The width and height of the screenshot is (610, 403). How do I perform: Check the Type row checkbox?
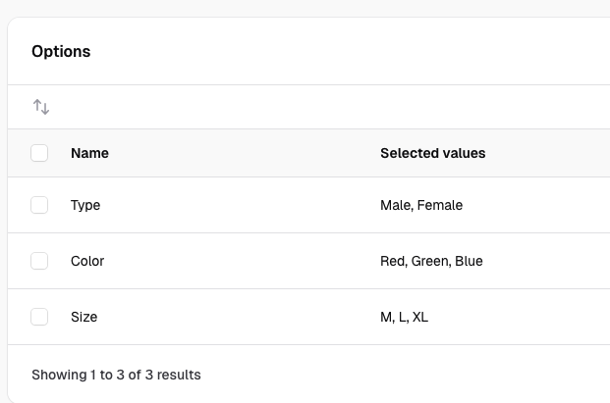[39, 205]
